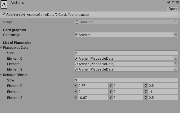Open the inspector settings gear menu
The width and height of the screenshot is (180, 113).
click(178, 2)
